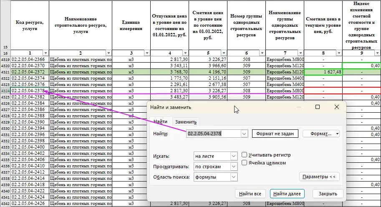The width and height of the screenshot is (381, 207).
Task: Enable the Учитывать регистр checkbox
Action: pos(245,155)
